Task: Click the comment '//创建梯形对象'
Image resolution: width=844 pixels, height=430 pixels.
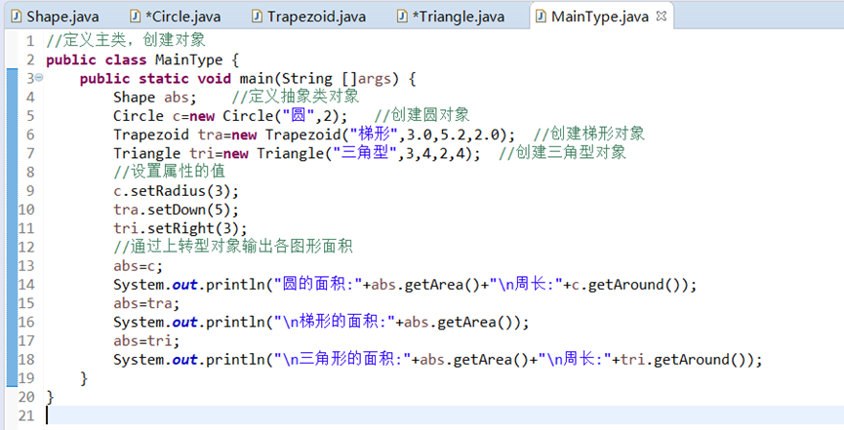Action: [589, 134]
